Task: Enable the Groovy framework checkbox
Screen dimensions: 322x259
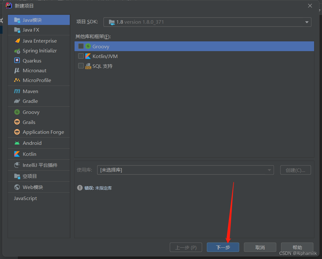Action: tap(81, 46)
